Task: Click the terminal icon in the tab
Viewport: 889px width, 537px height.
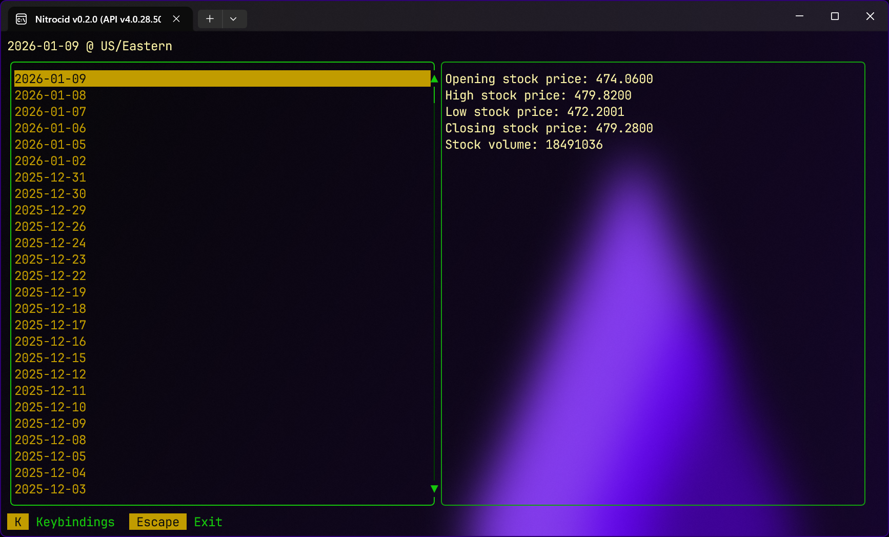Action: pos(22,19)
